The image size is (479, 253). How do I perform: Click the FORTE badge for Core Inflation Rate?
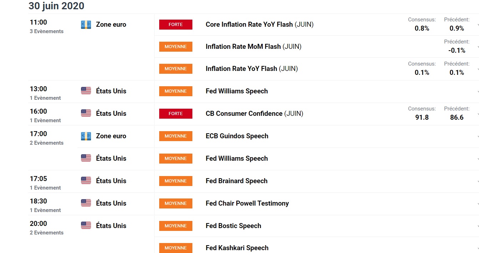pyautogui.click(x=176, y=25)
